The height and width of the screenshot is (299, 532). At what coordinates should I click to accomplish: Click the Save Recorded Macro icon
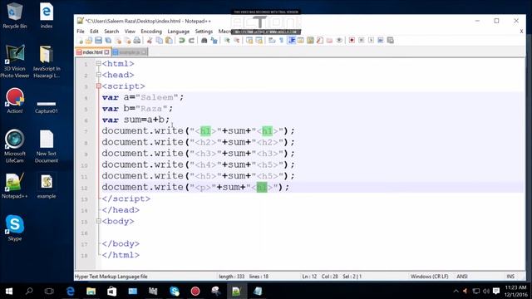[x=391, y=41]
